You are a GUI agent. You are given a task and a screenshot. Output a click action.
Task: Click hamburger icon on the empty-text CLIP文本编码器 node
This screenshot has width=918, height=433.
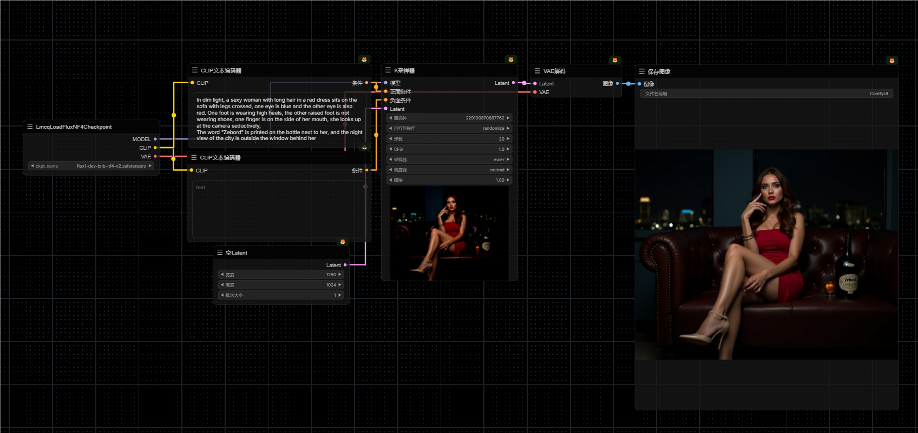pos(194,157)
